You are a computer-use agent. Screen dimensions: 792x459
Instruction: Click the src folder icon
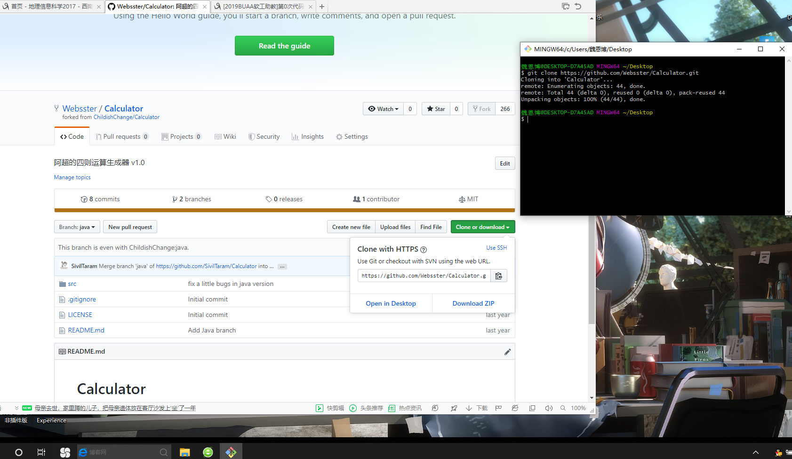pos(62,284)
